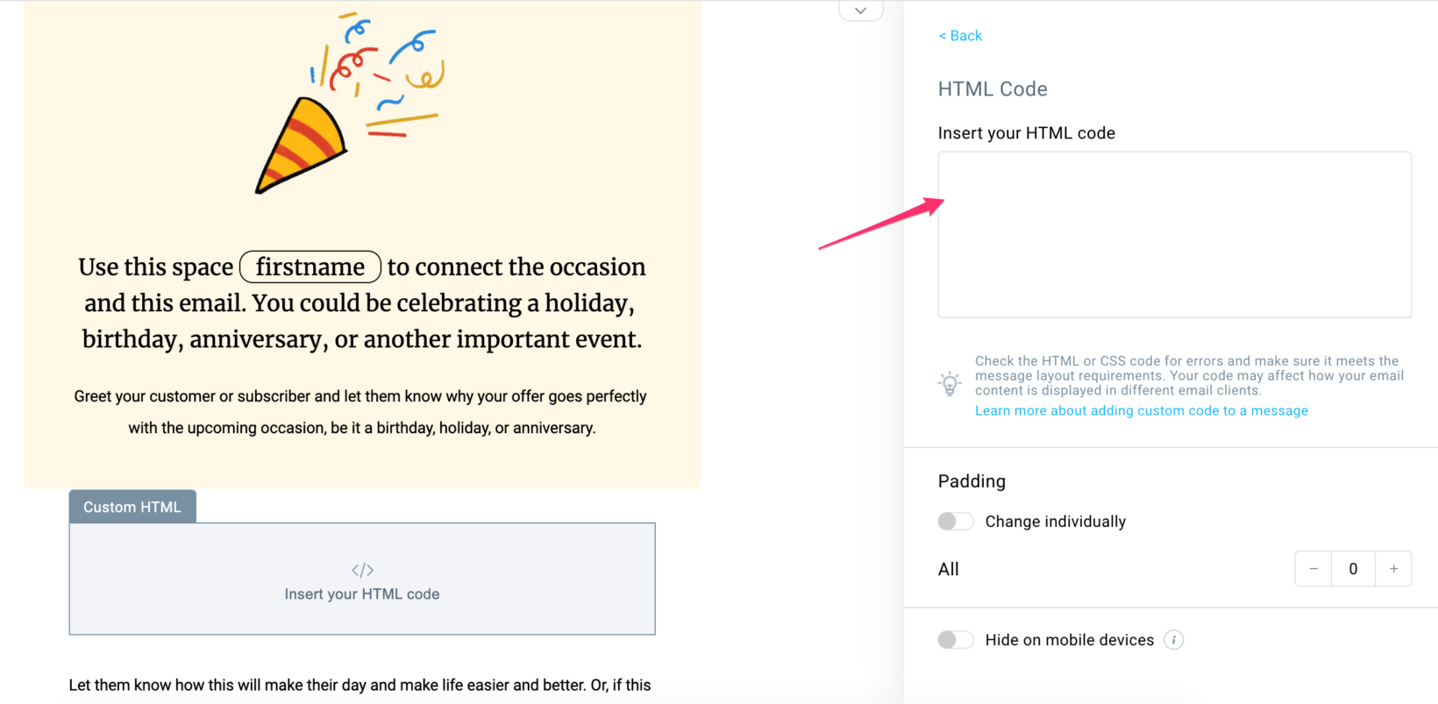Select the Custom HTML block label tab
1438x704 pixels.
tap(132, 506)
